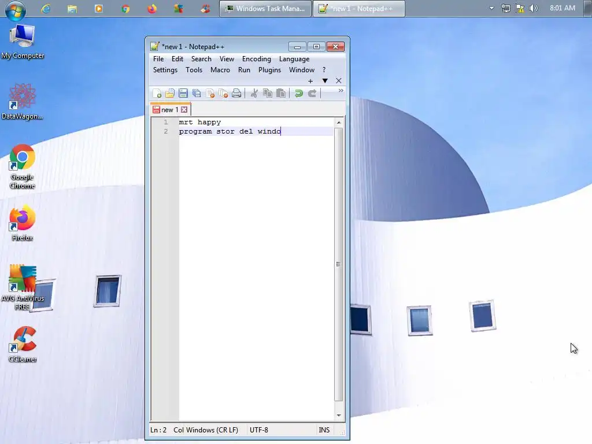592x444 pixels.
Task: Click line number 1 in the margin
Action: [x=165, y=123]
